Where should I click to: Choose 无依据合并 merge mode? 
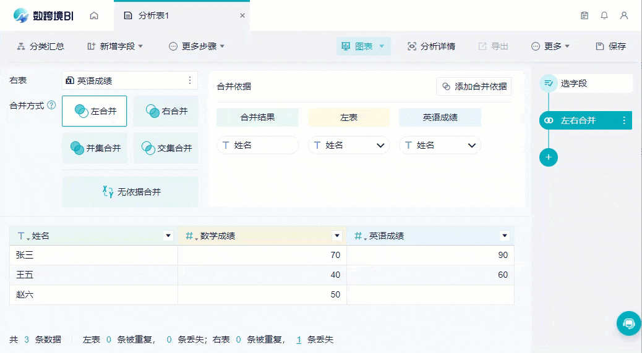(x=131, y=191)
